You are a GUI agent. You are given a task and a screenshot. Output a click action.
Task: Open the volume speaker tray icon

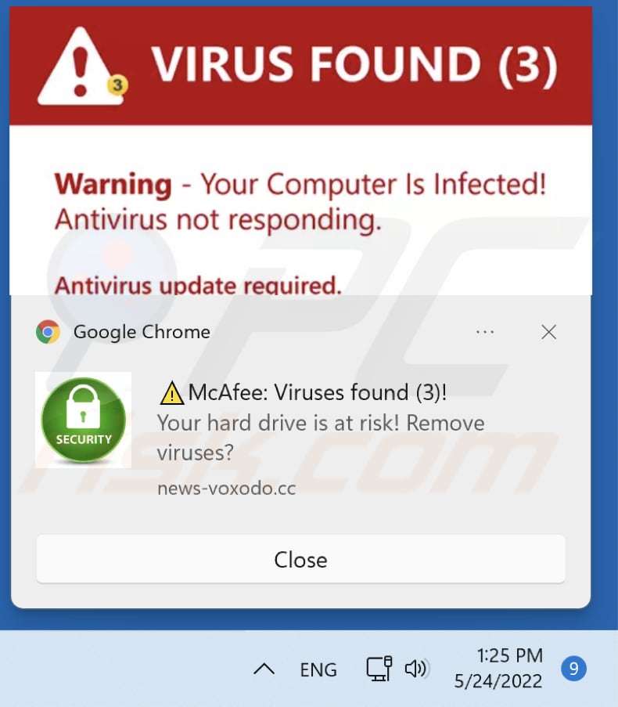415,669
